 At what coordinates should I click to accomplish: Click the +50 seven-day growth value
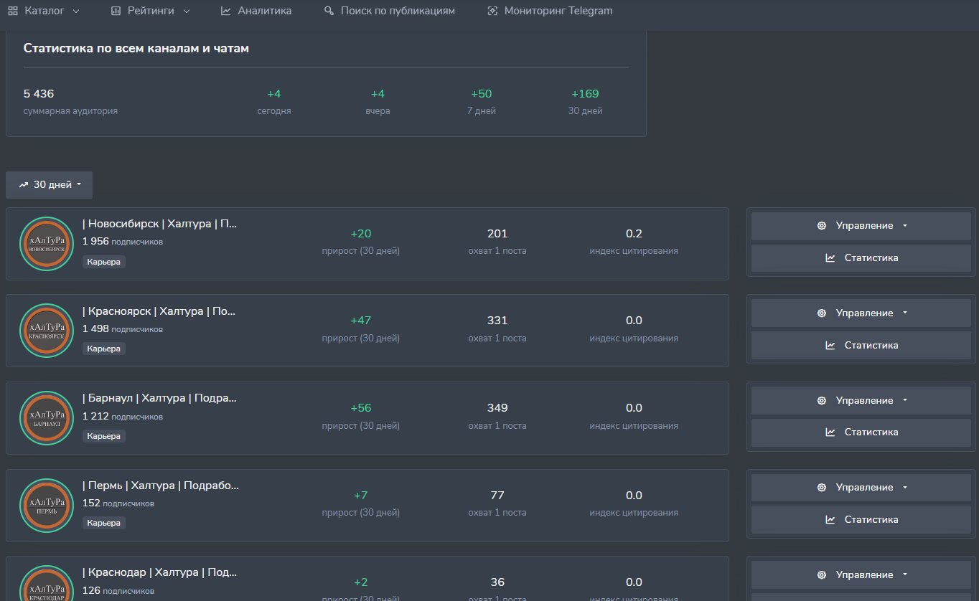click(482, 94)
